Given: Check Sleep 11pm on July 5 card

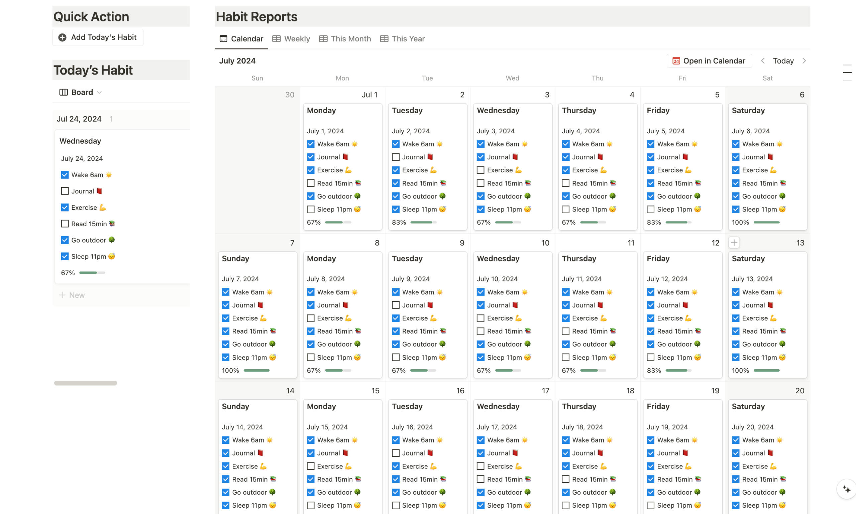Looking at the screenshot, I should tap(650, 210).
